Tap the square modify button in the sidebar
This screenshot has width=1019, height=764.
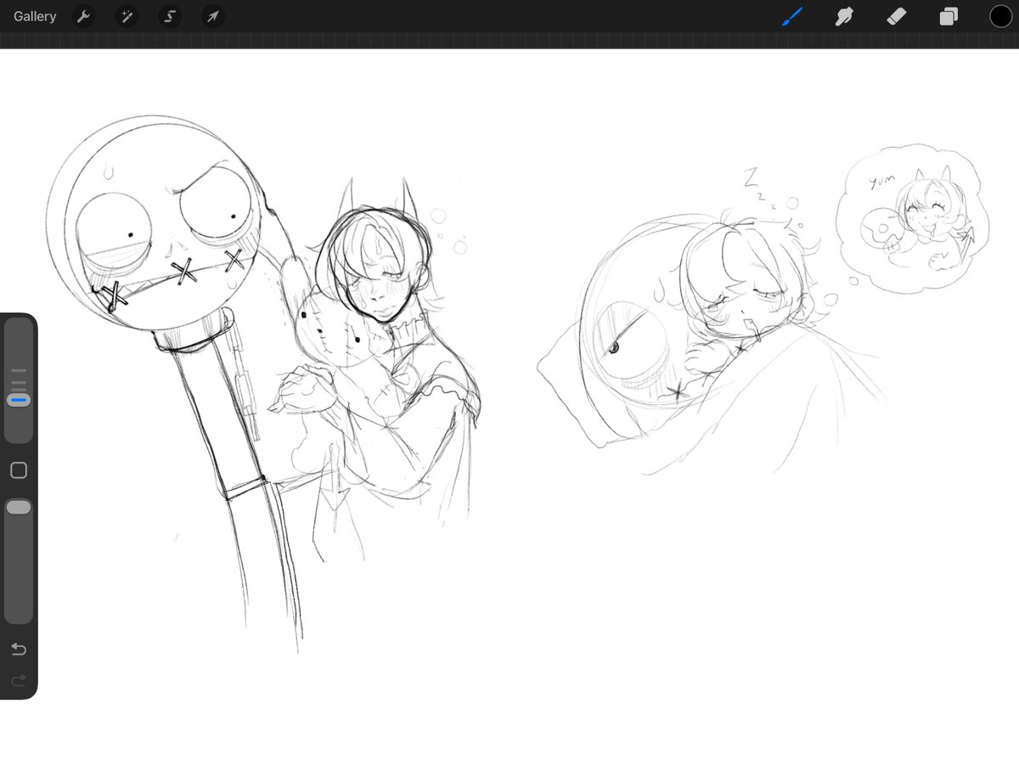click(x=19, y=470)
